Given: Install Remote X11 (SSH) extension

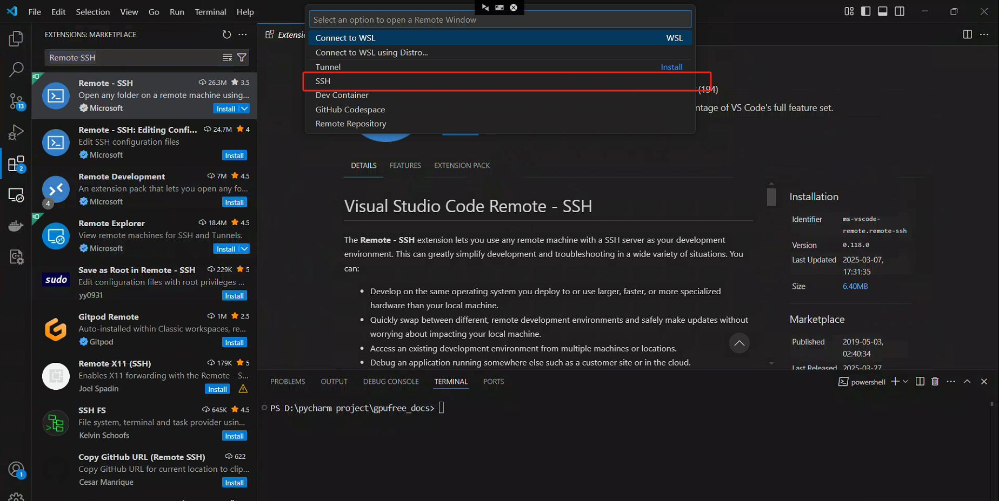Looking at the screenshot, I should (x=218, y=389).
